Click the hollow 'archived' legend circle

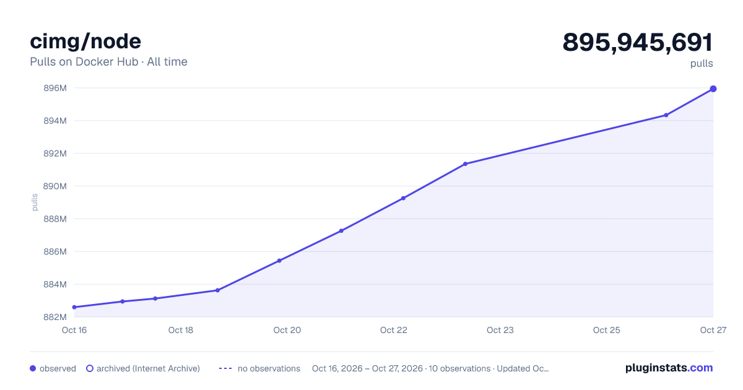(x=90, y=368)
